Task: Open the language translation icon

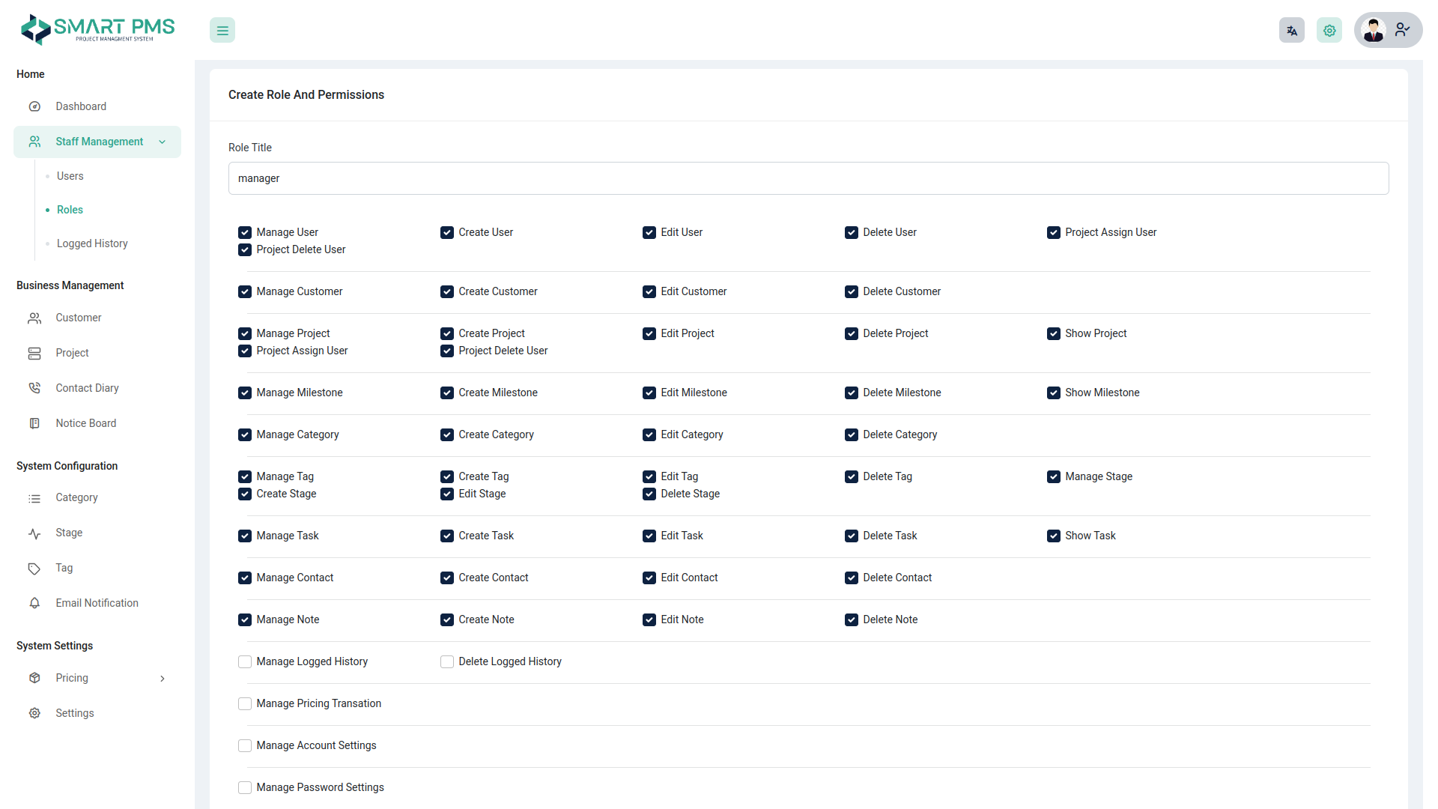Action: (1291, 31)
